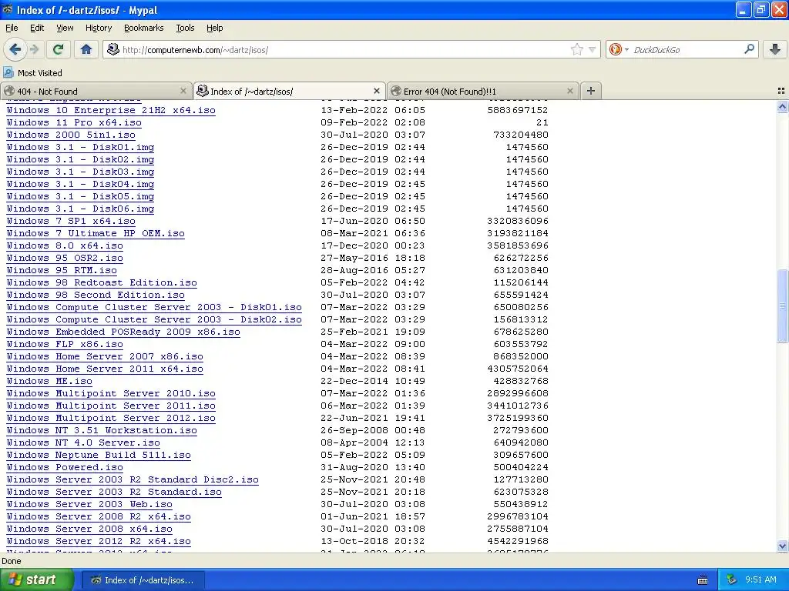Open a new tab with plus button
This screenshot has width=789, height=591.
pyautogui.click(x=591, y=91)
